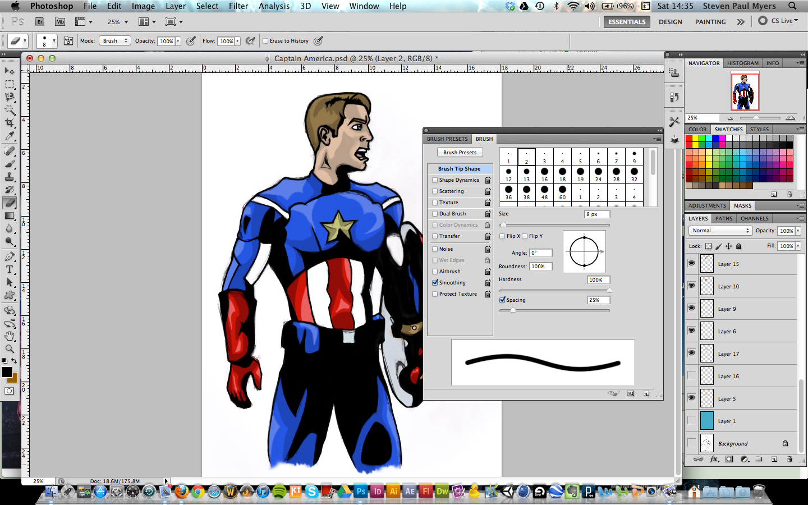
Task: Open the Flow dropdown arrow
Action: pos(237,41)
